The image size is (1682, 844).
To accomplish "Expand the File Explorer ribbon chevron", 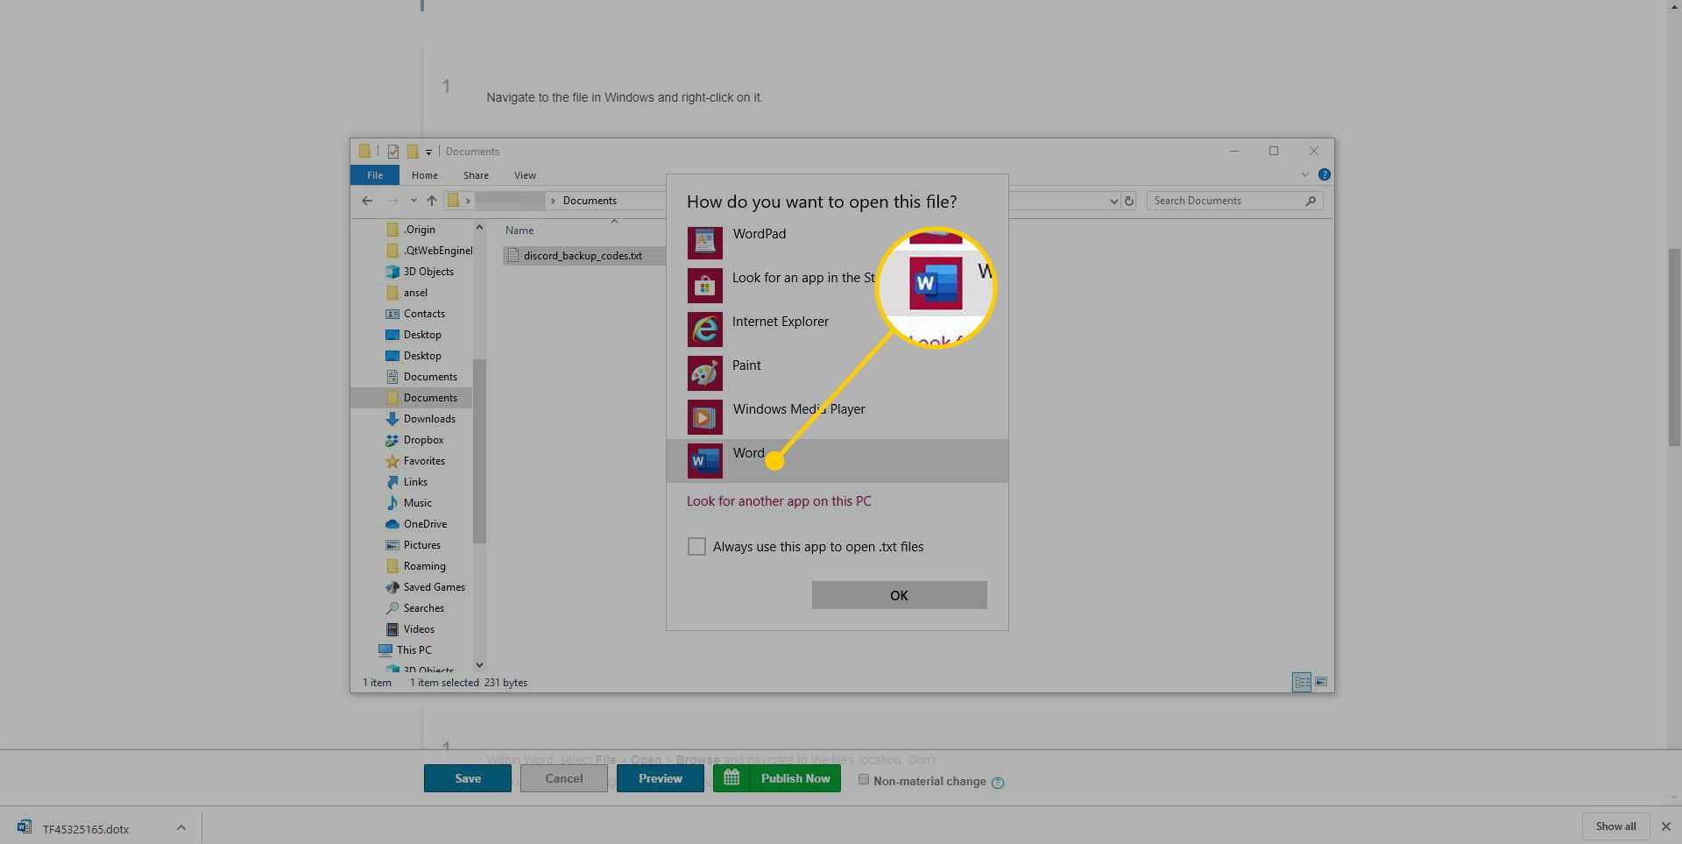I will coord(1305,174).
